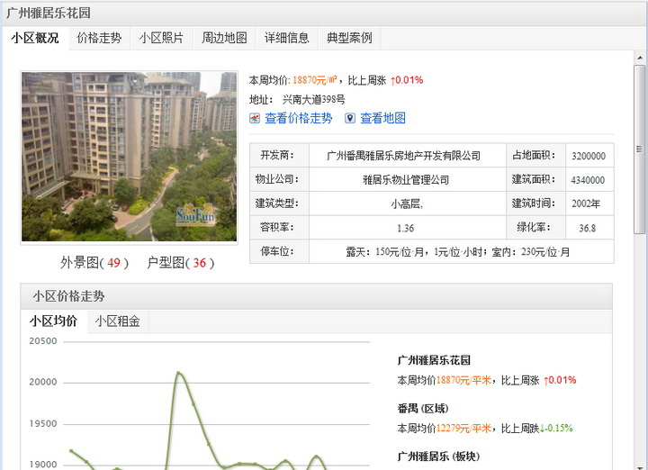Screen dimensions: 648x470
Task: Click the build time value 2002年
Action: [x=586, y=203]
